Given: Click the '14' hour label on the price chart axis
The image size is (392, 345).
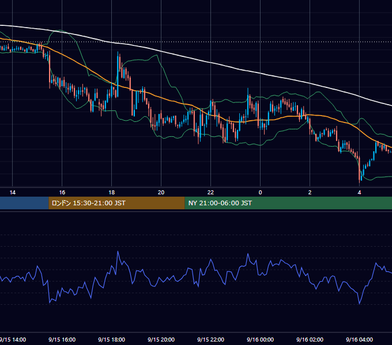Looking at the screenshot, I should coord(13,193).
